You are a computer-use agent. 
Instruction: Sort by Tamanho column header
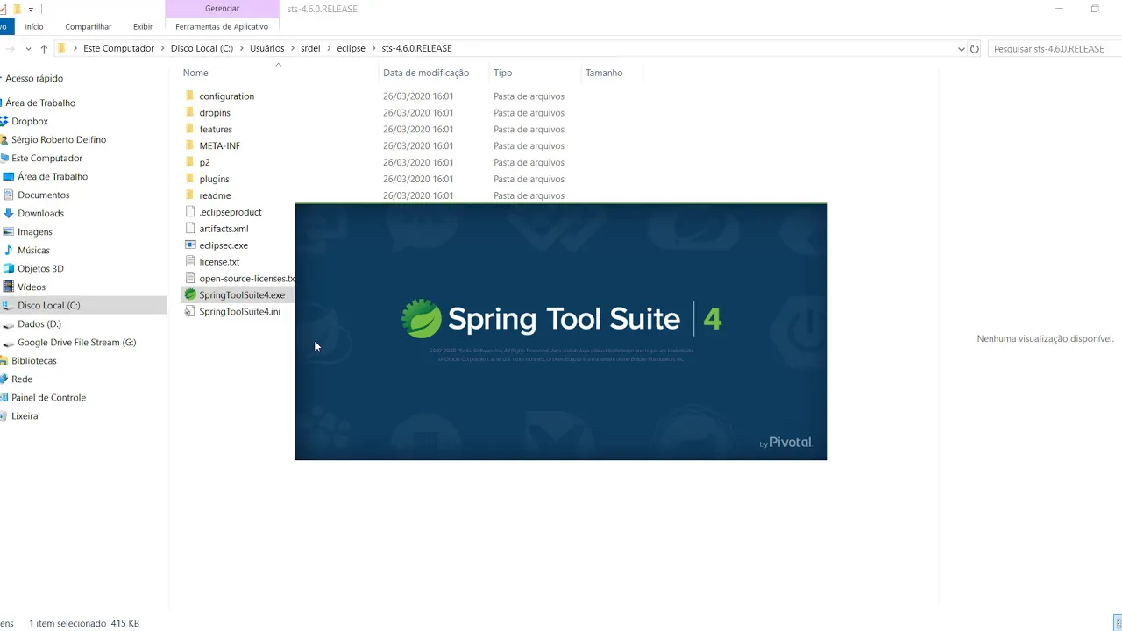tap(604, 73)
